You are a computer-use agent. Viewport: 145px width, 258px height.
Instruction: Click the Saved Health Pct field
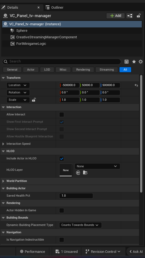(76, 196)
